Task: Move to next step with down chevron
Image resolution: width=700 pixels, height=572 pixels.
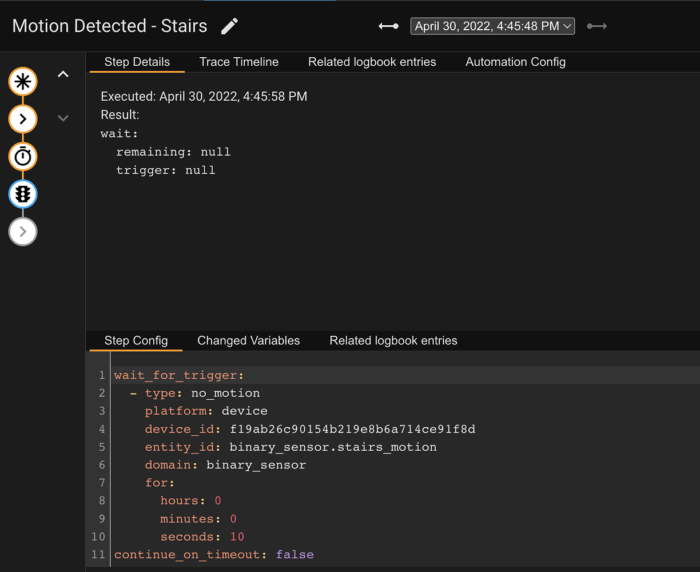Action: [x=63, y=118]
